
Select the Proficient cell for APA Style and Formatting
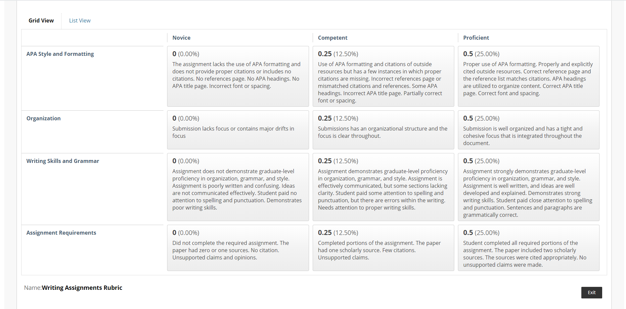pyautogui.click(x=528, y=76)
